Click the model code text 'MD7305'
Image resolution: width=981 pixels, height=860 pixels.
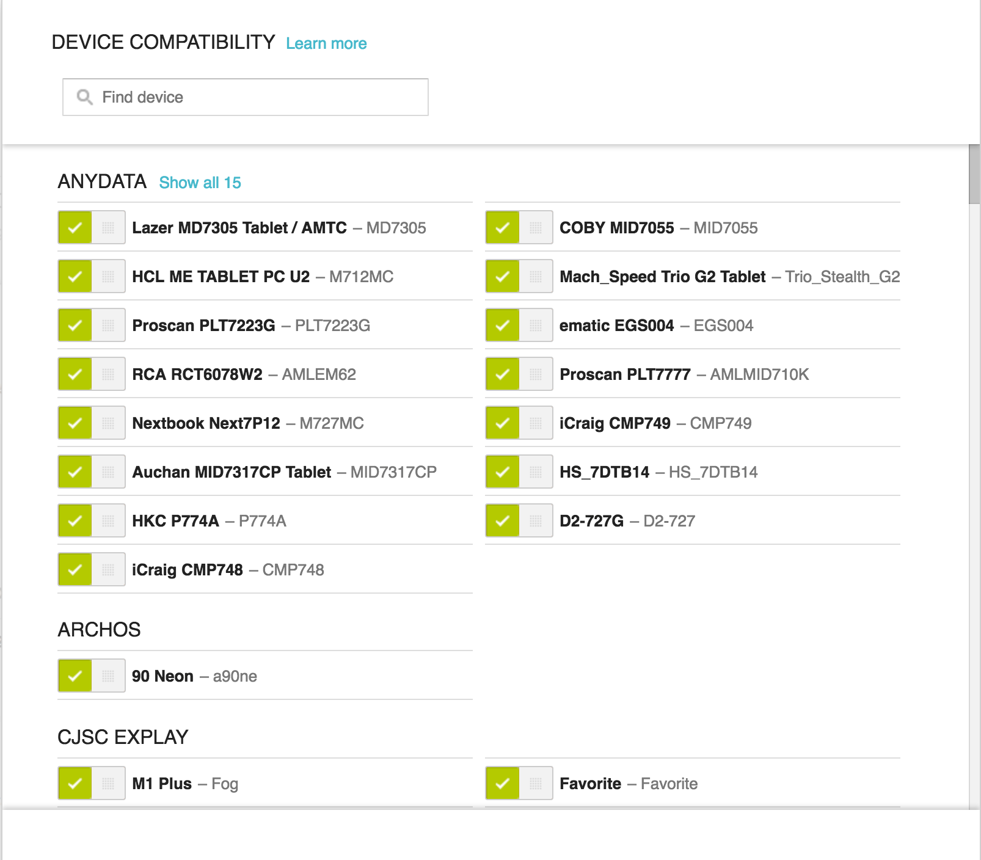click(x=396, y=228)
